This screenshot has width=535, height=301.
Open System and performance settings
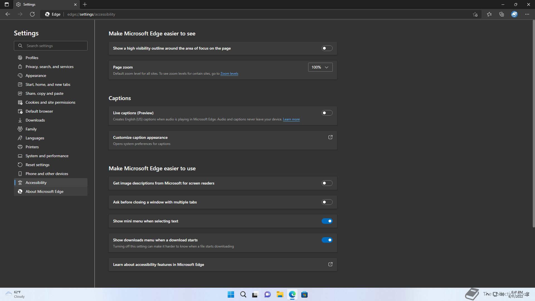51,156
